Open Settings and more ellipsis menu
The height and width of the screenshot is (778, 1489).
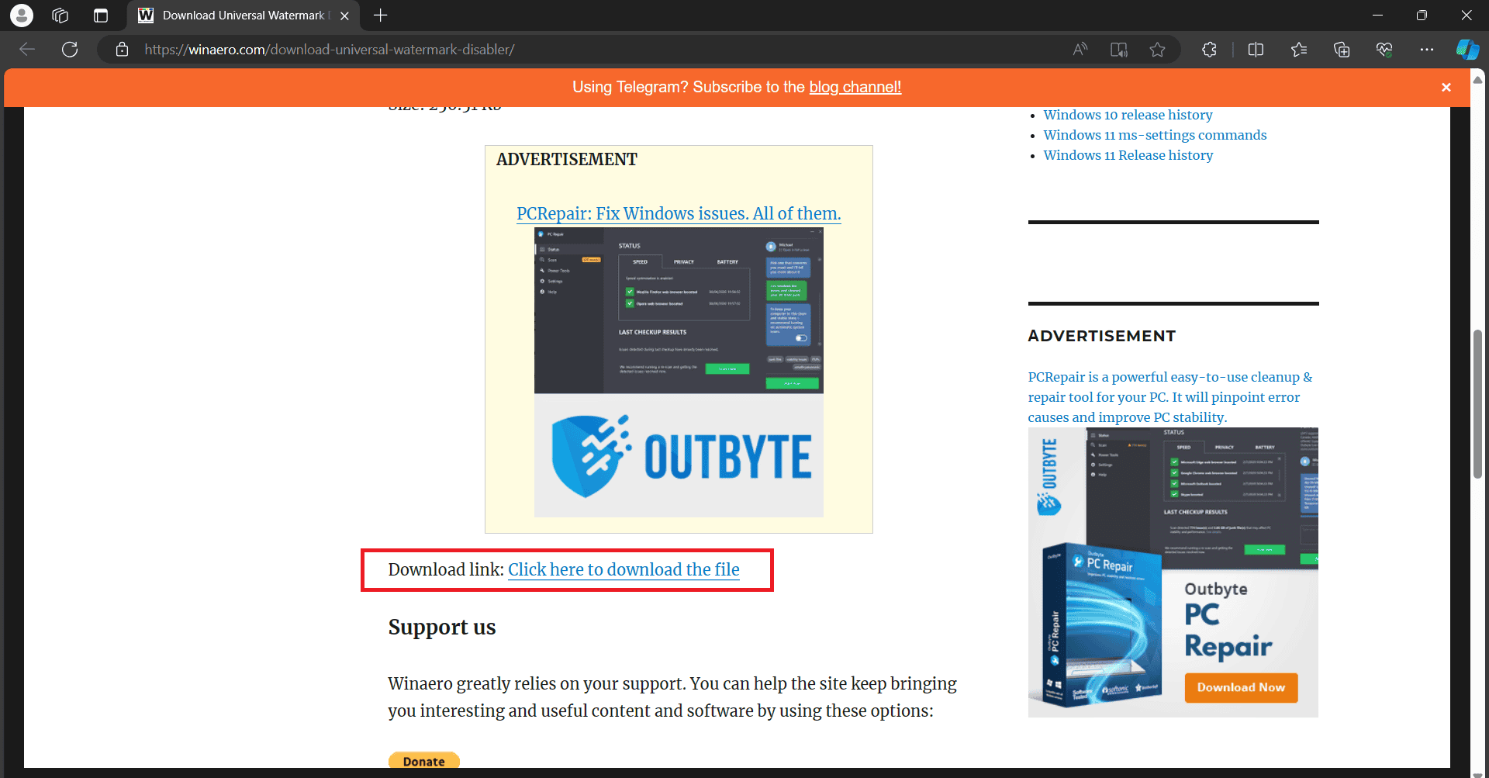pos(1427,50)
